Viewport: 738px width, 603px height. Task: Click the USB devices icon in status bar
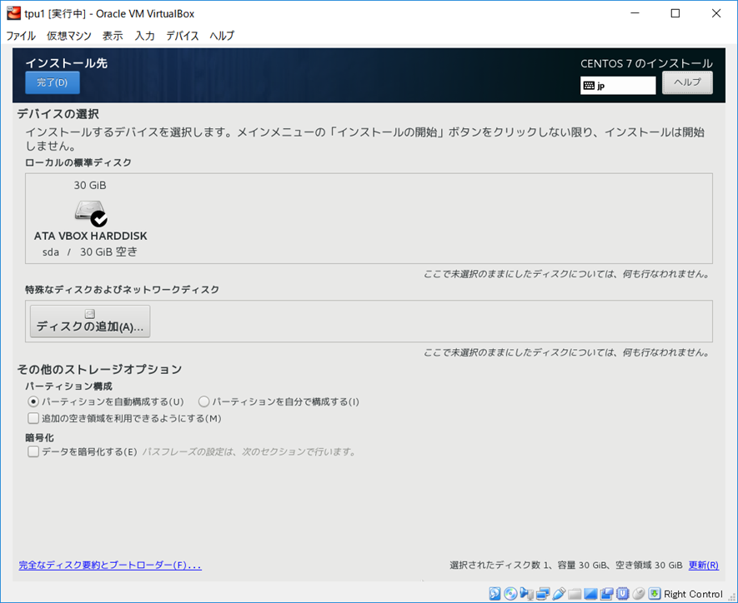[559, 594]
